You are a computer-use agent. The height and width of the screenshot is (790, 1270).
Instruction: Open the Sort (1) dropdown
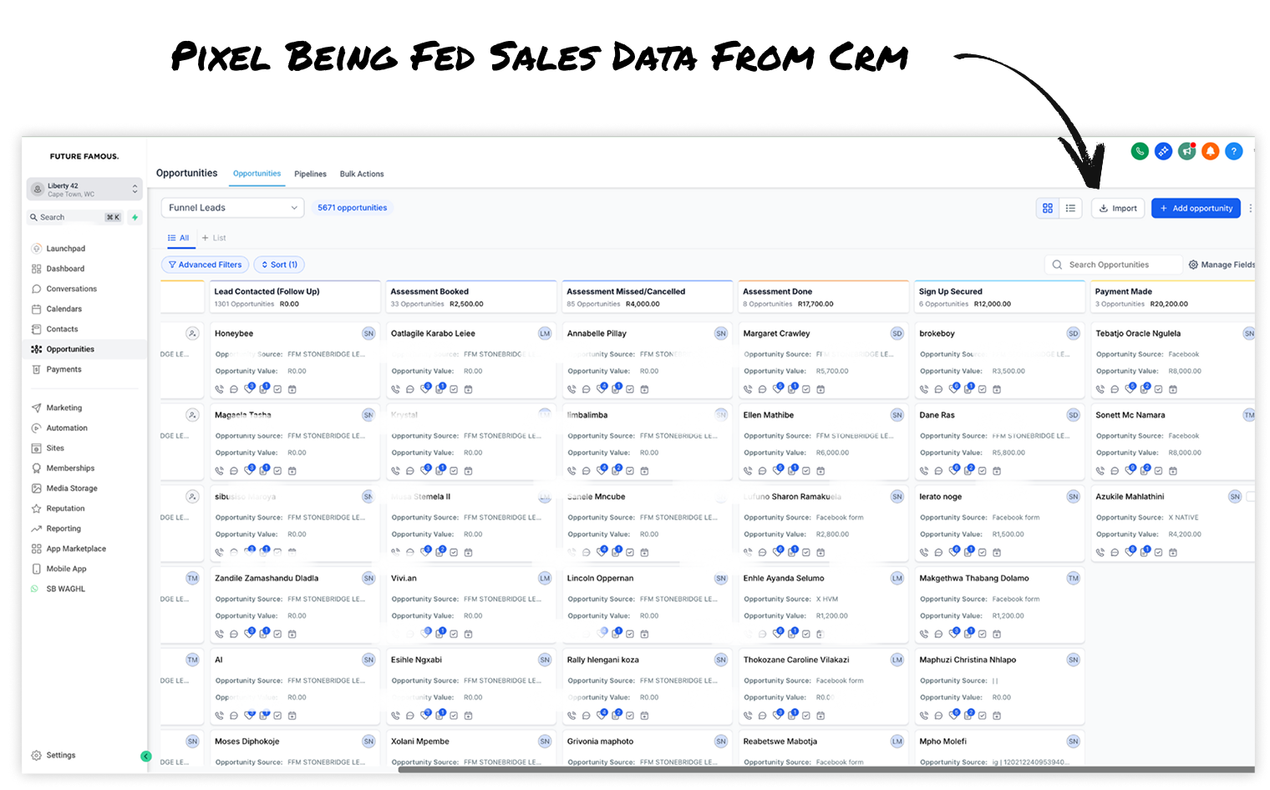pos(279,265)
